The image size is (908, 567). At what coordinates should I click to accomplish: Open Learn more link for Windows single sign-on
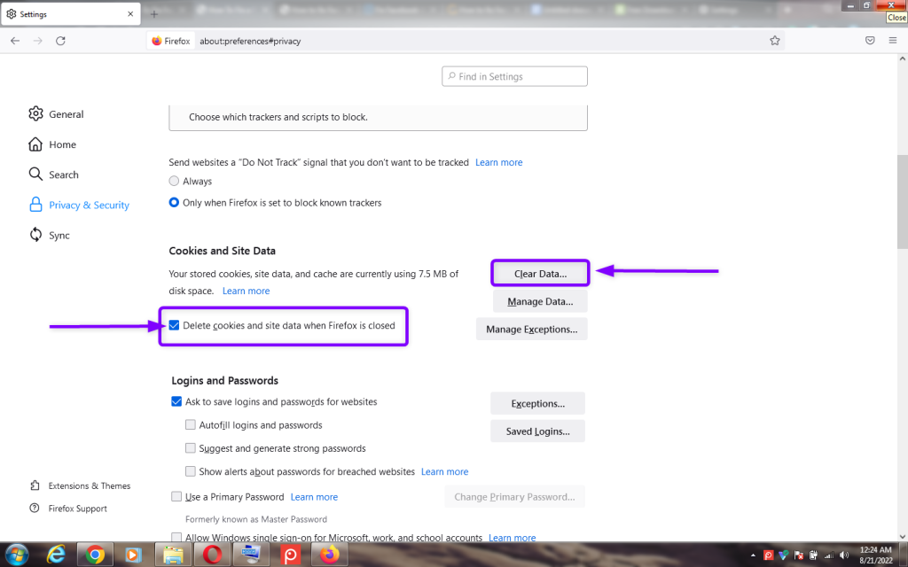pos(512,538)
